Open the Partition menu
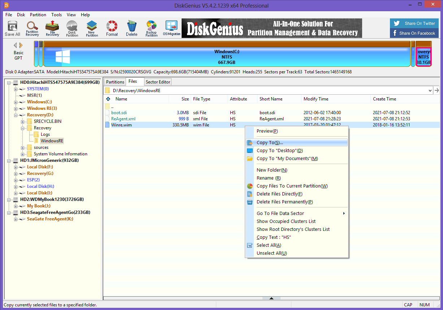This screenshot has width=443, height=310. pyautogui.click(x=38, y=15)
